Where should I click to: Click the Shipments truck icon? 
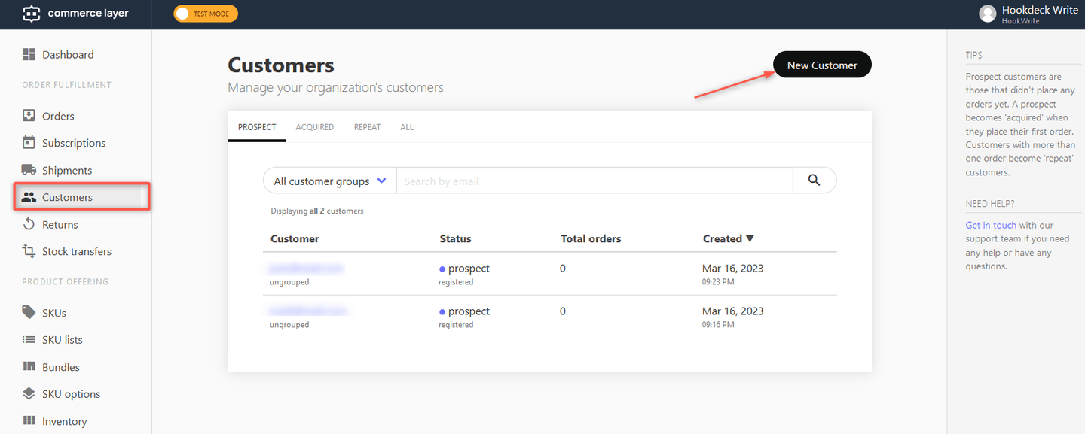29,169
